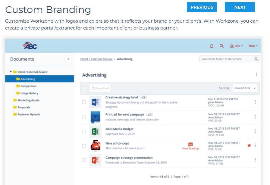Screen dimensions: 270x185
Task: Open the Jane user menu
Action: 236,46
